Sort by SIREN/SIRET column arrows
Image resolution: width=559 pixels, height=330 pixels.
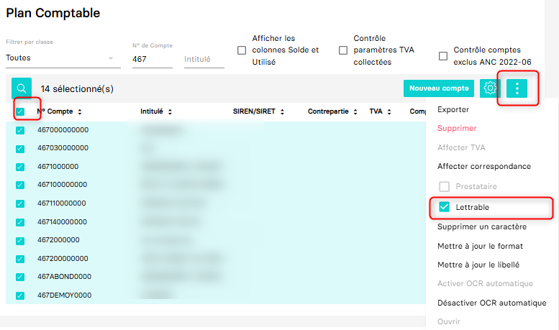(x=283, y=112)
